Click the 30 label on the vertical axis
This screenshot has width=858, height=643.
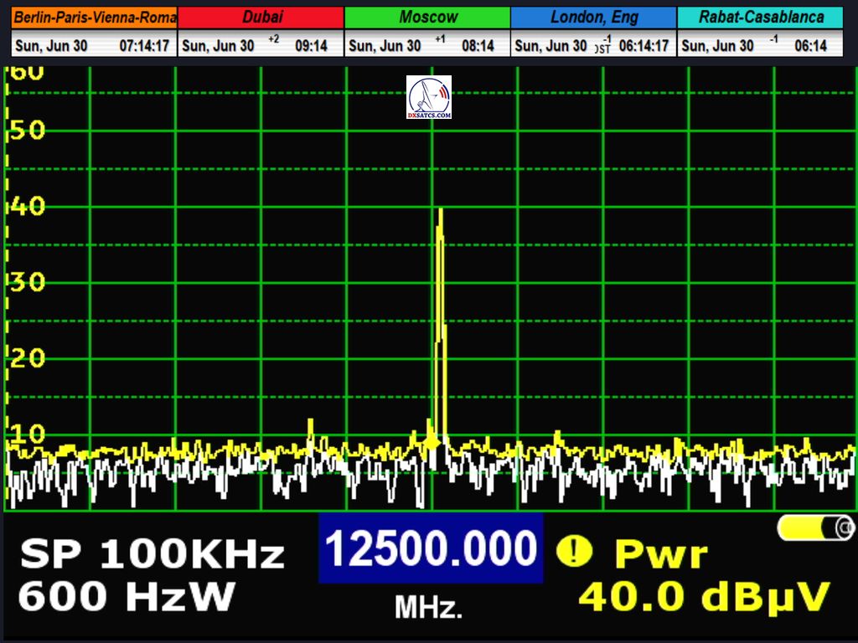tap(25, 282)
